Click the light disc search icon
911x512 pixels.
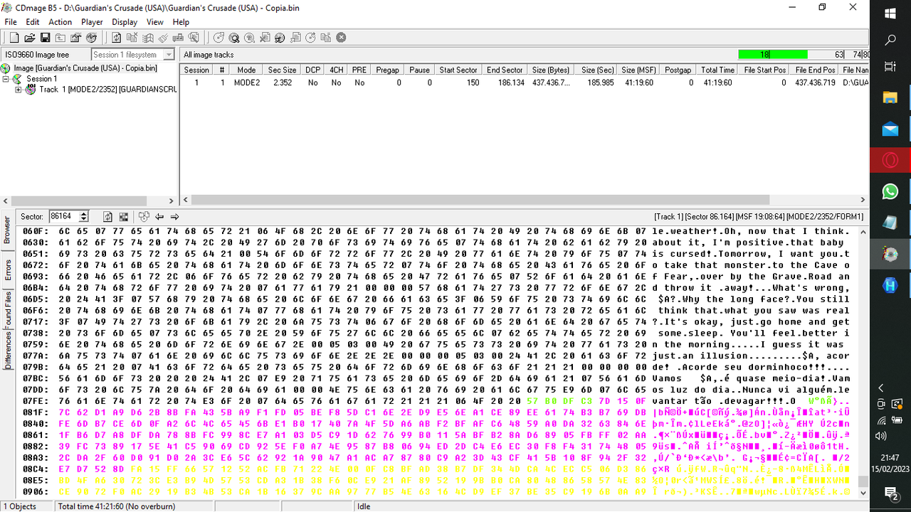[250, 38]
